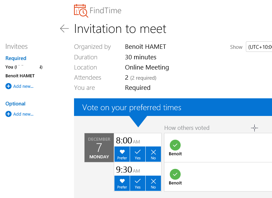272x198 pixels.
Task: Open the UTC+10:00 time zone dropdown
Action: click(259, 47)
